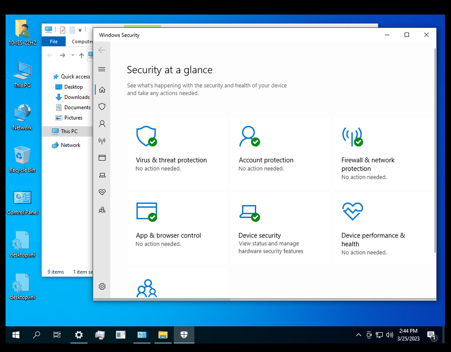Open Device security tile
This screenshot has width=451, height=352.
pyautogui.click(x=280, y=228)
